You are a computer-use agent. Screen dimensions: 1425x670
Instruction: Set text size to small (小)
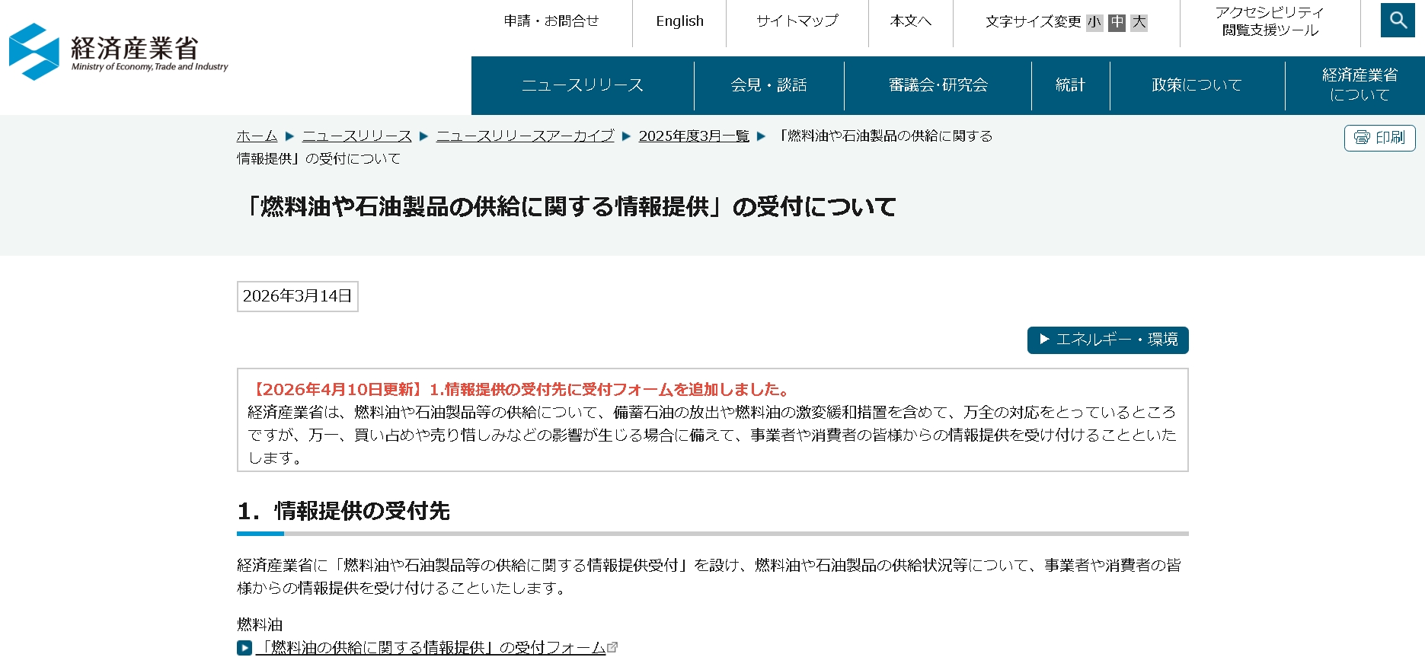click(1094, 22)
